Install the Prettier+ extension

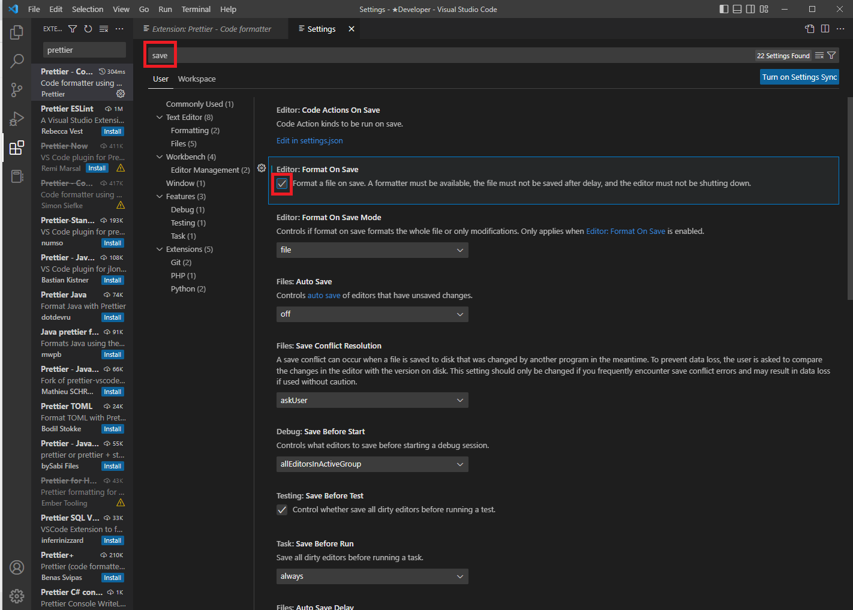point(113,578)
